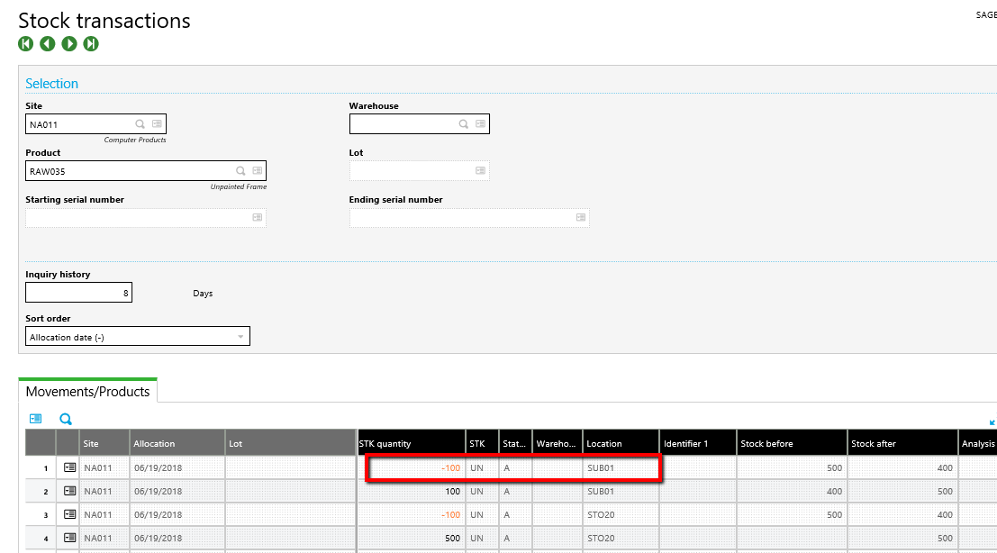This screenshot has height=553, width=997.
Task: Open the Ending serial number selection icon
Action: click(x=580, y=218)
